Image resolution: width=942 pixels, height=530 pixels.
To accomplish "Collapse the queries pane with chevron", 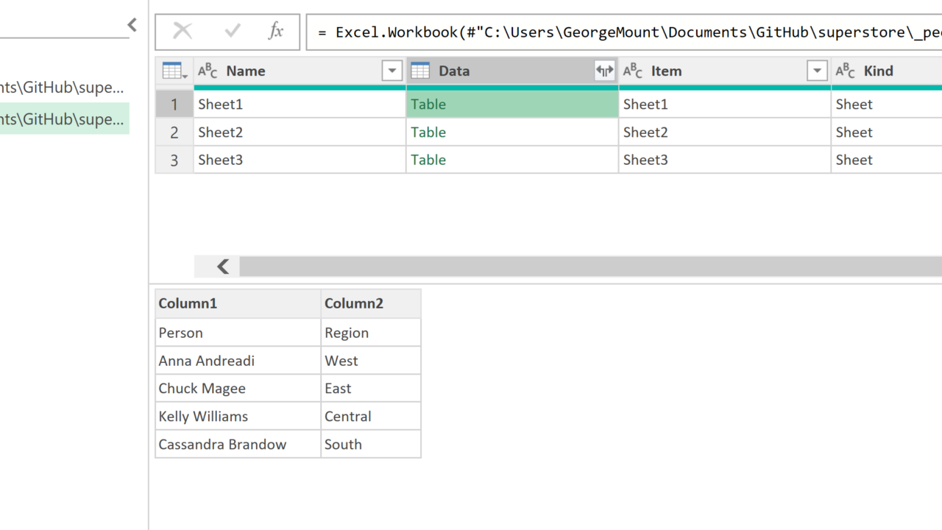I will click(x=132, y=25).
